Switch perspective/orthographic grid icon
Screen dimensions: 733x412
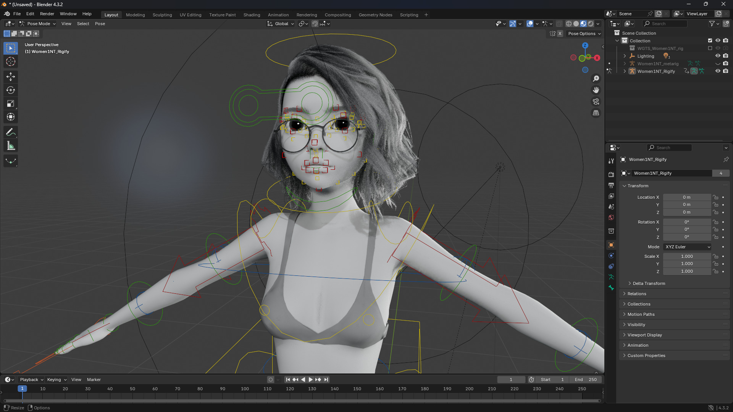click(x=596, y=113)
